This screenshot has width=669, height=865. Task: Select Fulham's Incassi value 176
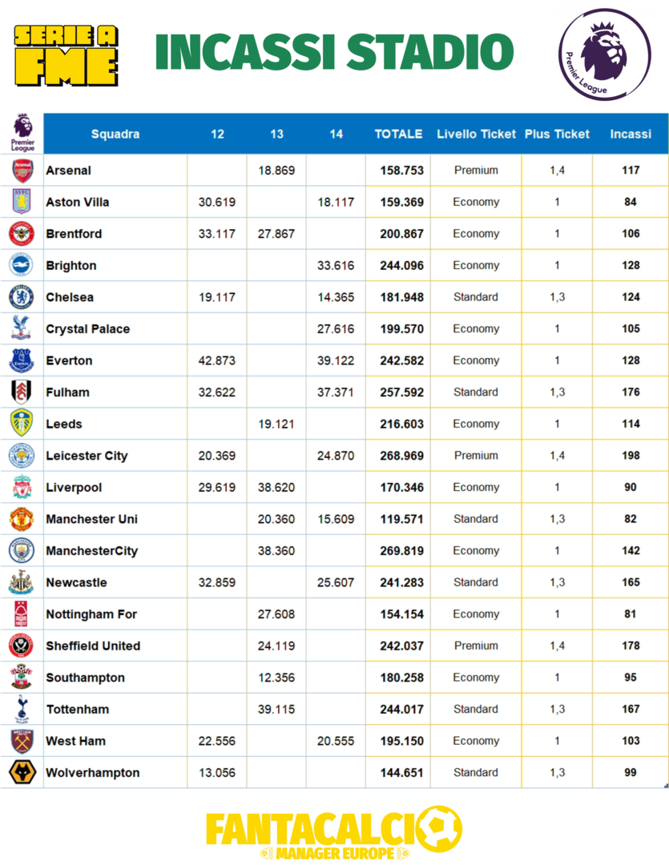631,392
